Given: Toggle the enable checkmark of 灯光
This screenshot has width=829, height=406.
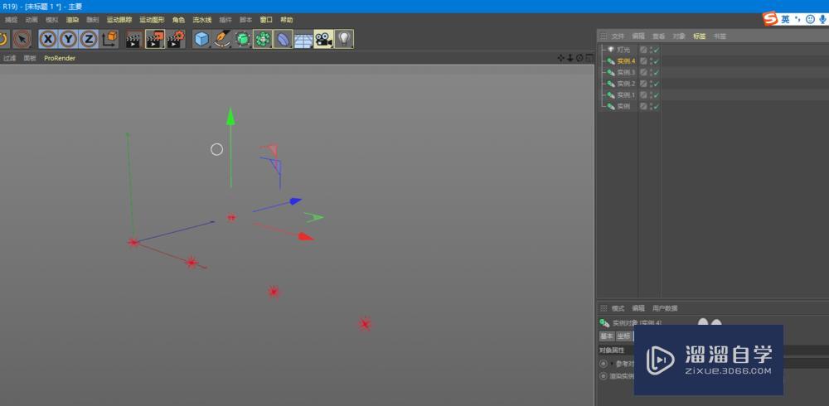Looking at the screenshot, I should click(x=656, y=50).
